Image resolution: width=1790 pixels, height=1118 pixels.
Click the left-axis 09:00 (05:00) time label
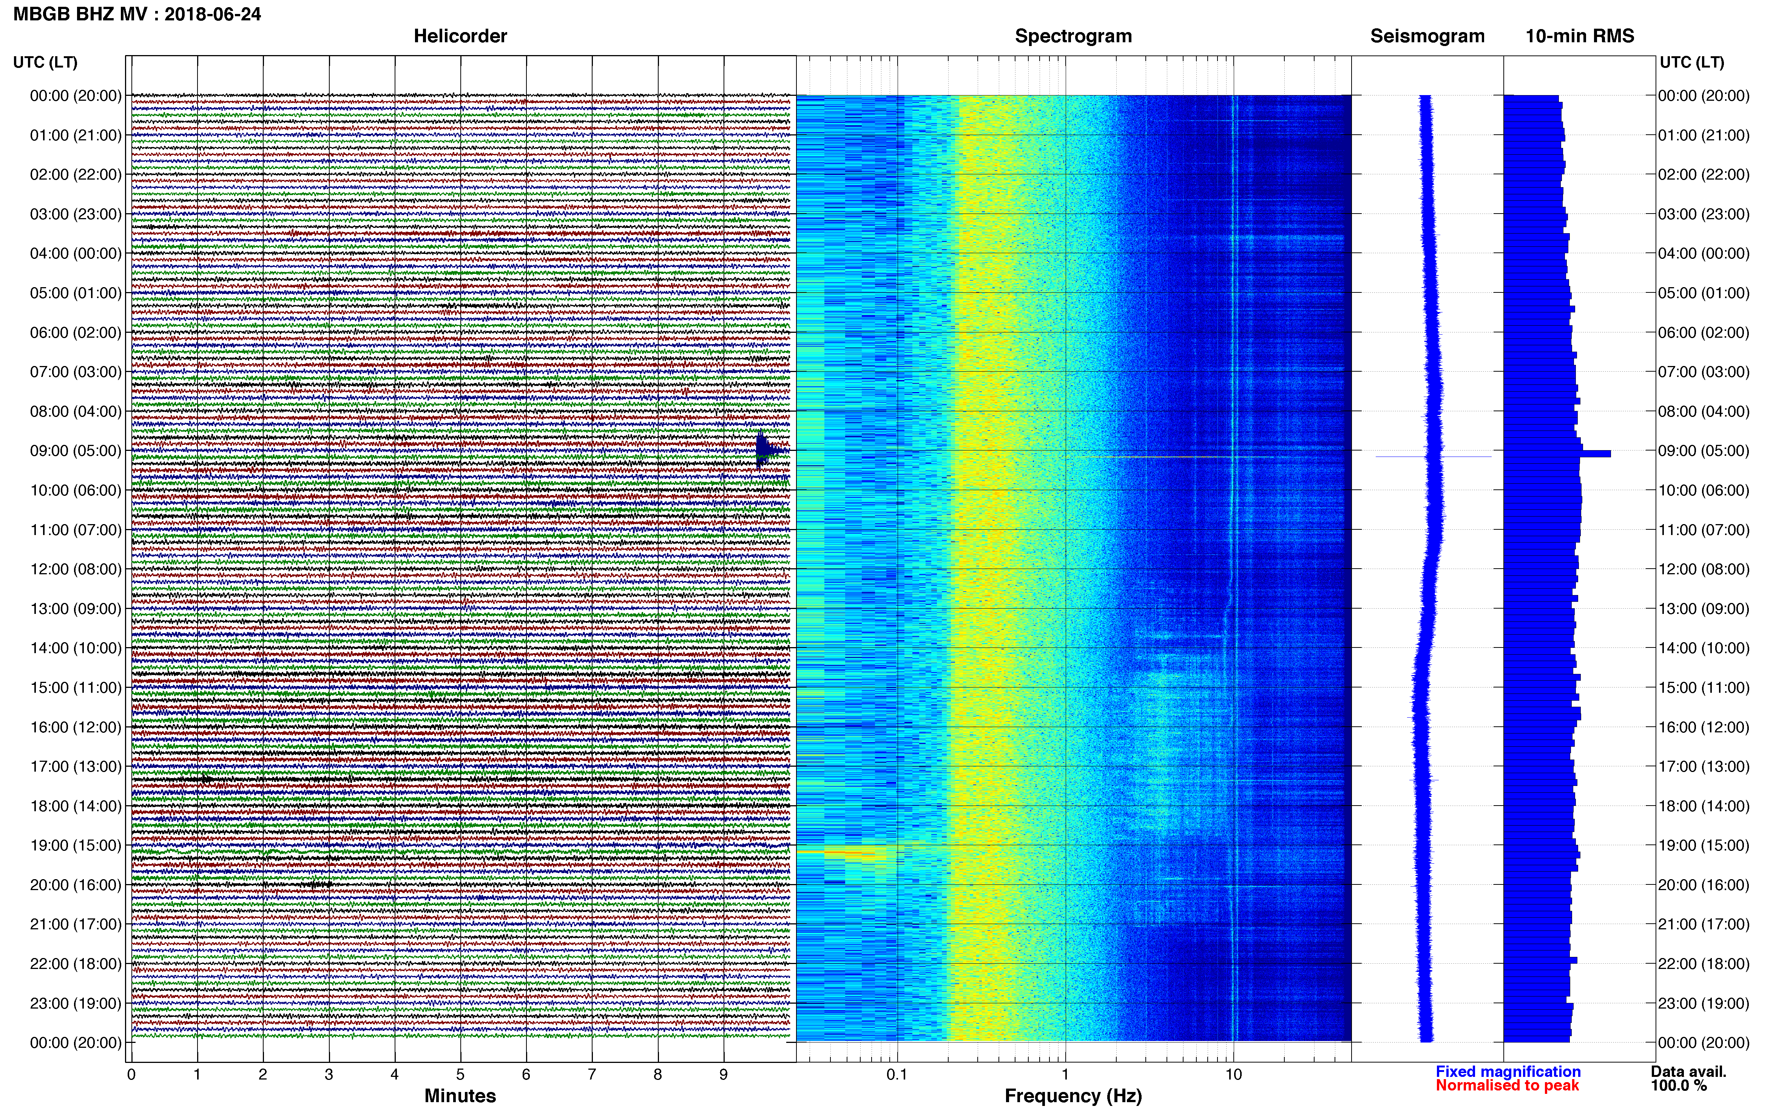tap(76, 450)
